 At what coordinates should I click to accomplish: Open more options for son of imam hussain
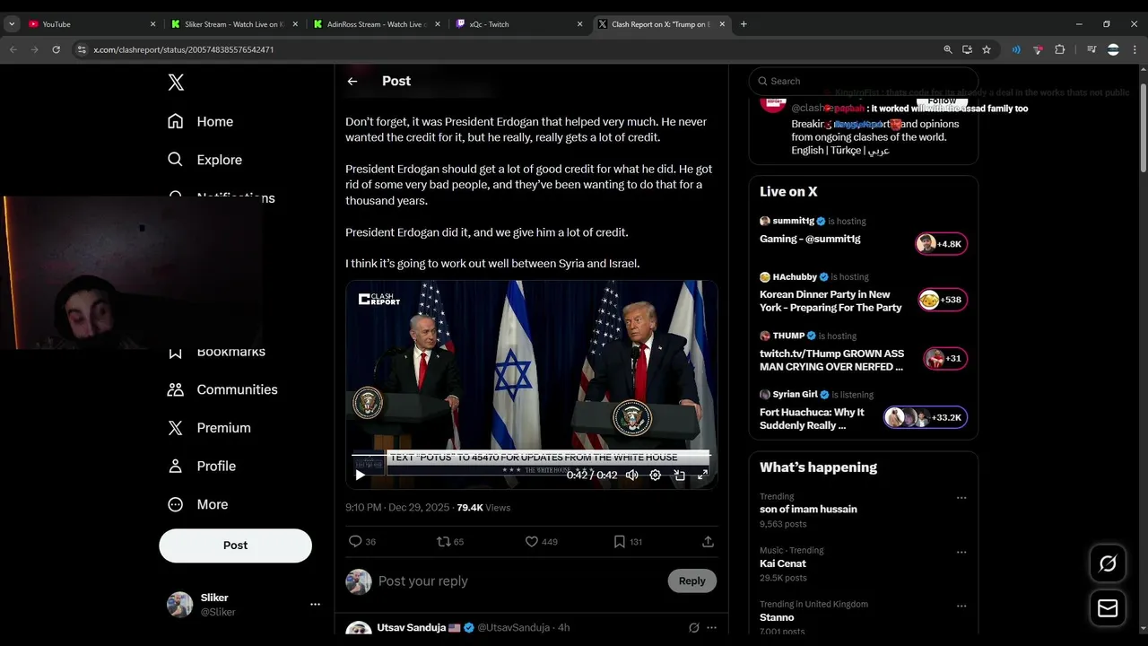click(x=961, y=498)
